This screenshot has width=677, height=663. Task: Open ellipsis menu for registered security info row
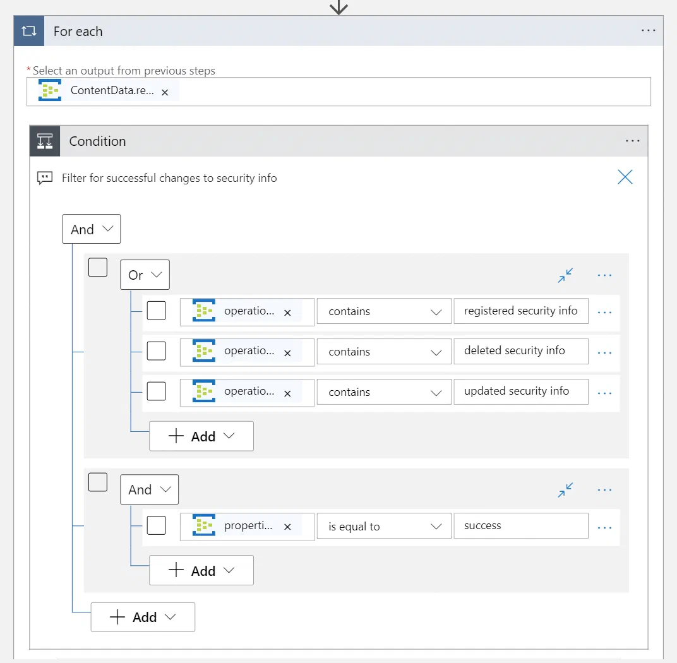pyautogui.click(x=604, y=313)
